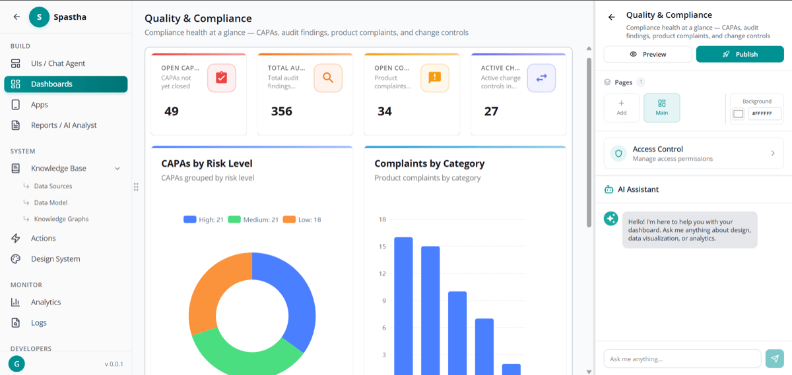The height and width of the screenshot is (375, 792).
Task: Click the G user avatar
Action: pos(17,363)
